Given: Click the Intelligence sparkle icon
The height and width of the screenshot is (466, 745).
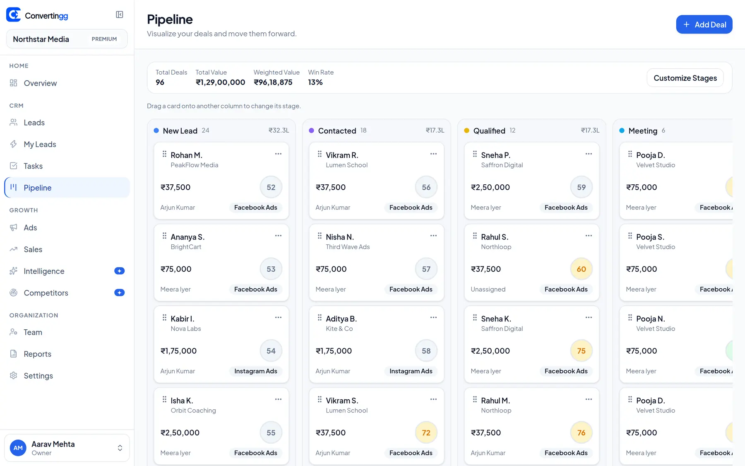Looking at the screenshot, I should coord(14,271).
